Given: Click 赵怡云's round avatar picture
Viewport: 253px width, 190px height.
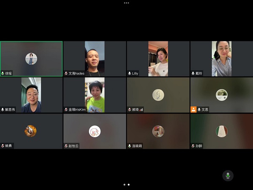Looking at the screenshot, I should point(94,131).
